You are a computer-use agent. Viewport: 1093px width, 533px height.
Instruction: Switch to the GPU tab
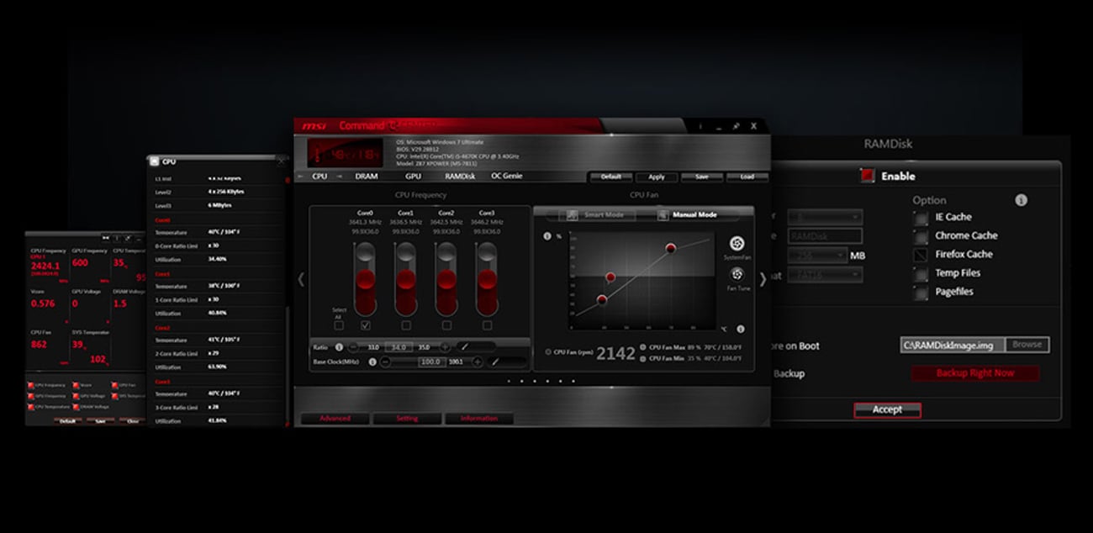413,177
